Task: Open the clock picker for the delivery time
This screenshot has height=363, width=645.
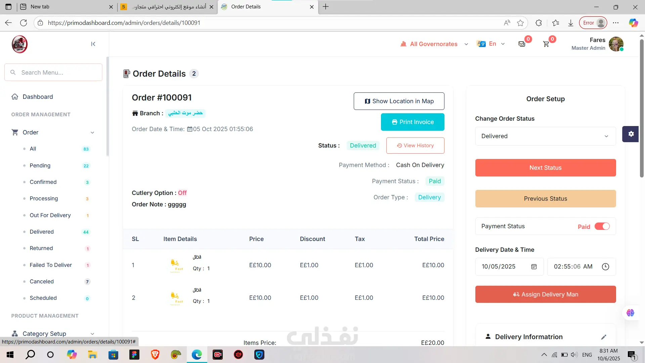Action: click(605, 267)
